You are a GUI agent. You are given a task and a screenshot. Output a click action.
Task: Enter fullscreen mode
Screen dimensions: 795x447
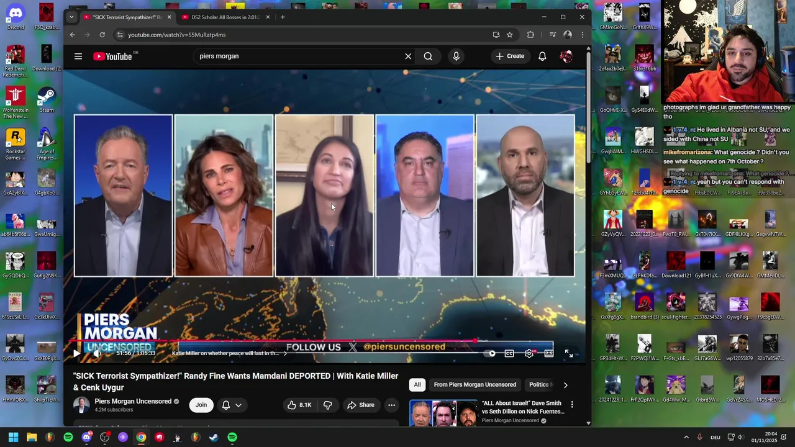(x=569, y=353)
